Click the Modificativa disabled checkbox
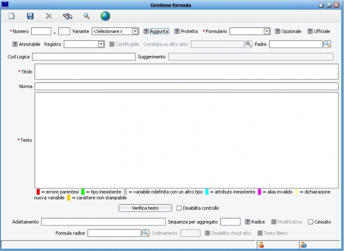Image resolution: width=344 pixels, height=251 pixels. tap(273, 222)
